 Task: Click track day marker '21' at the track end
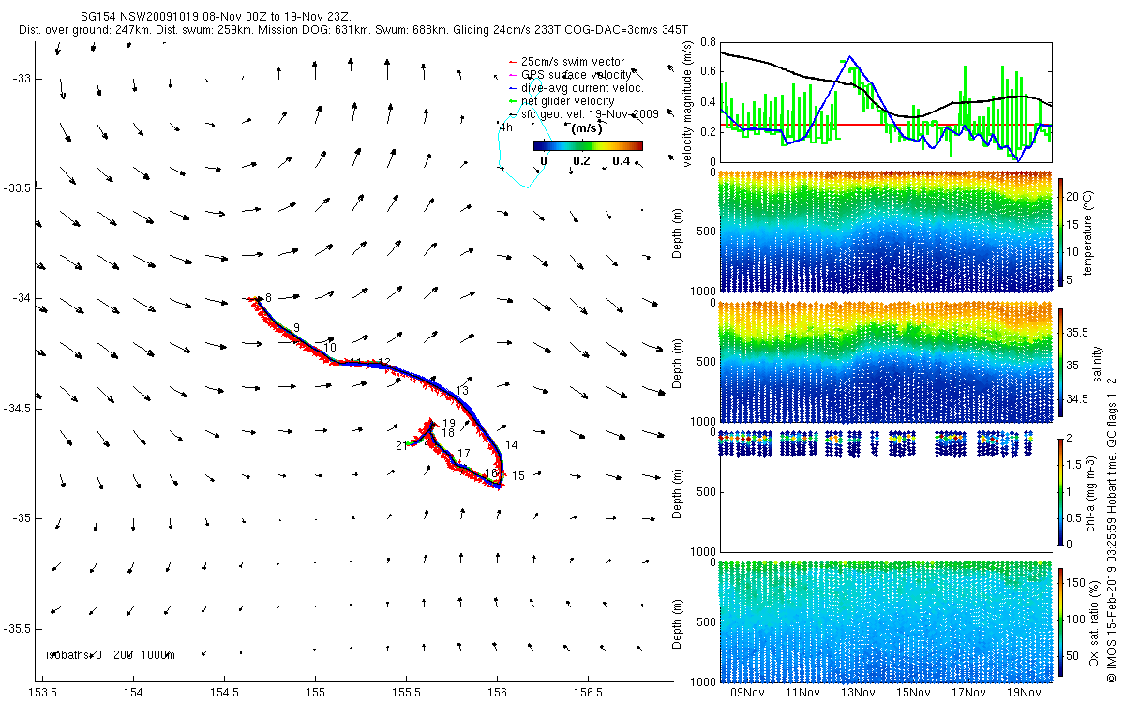pyautogui.click(x=401, y=446)
